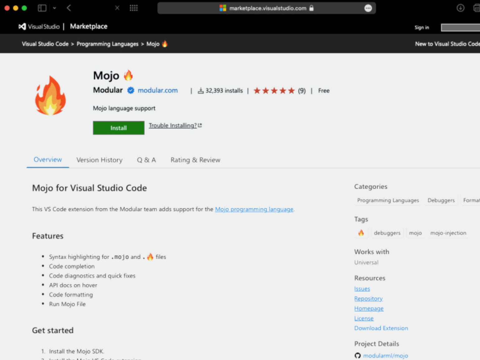Screen dimensions: 480x360
Task: Open Trouble Installing? link
Action: [x=175, y=125]
